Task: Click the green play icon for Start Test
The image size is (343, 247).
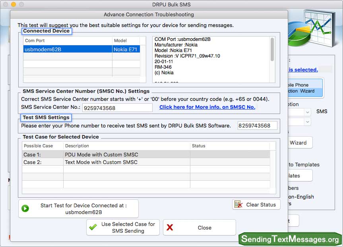Action: pos(25,208)
